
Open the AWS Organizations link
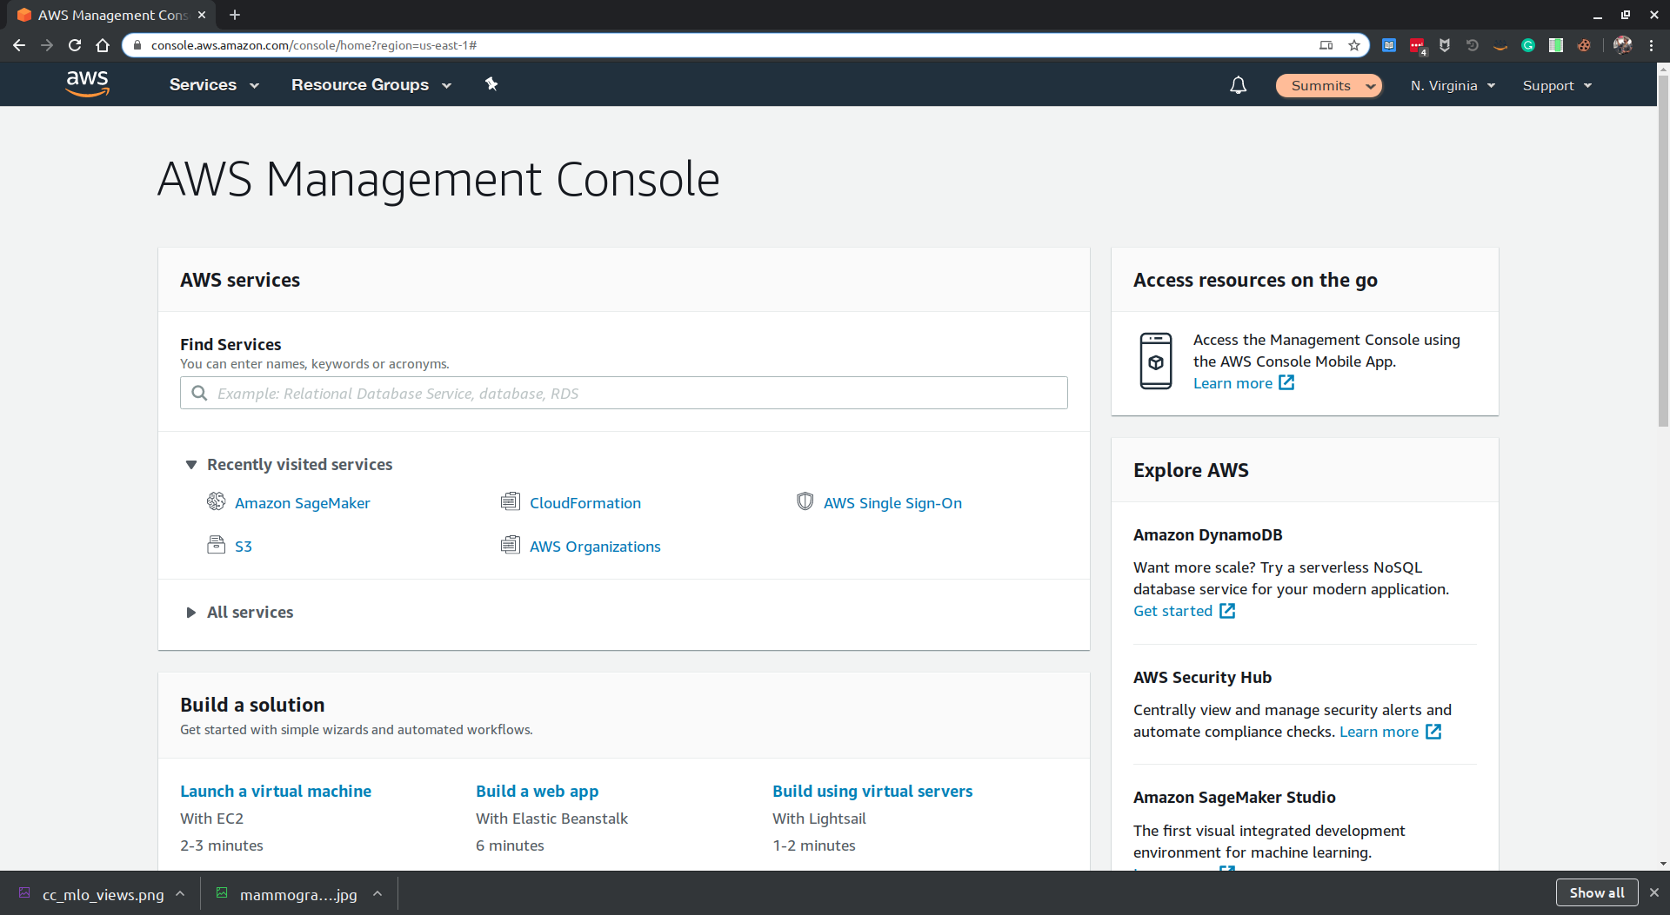[595, 547]
